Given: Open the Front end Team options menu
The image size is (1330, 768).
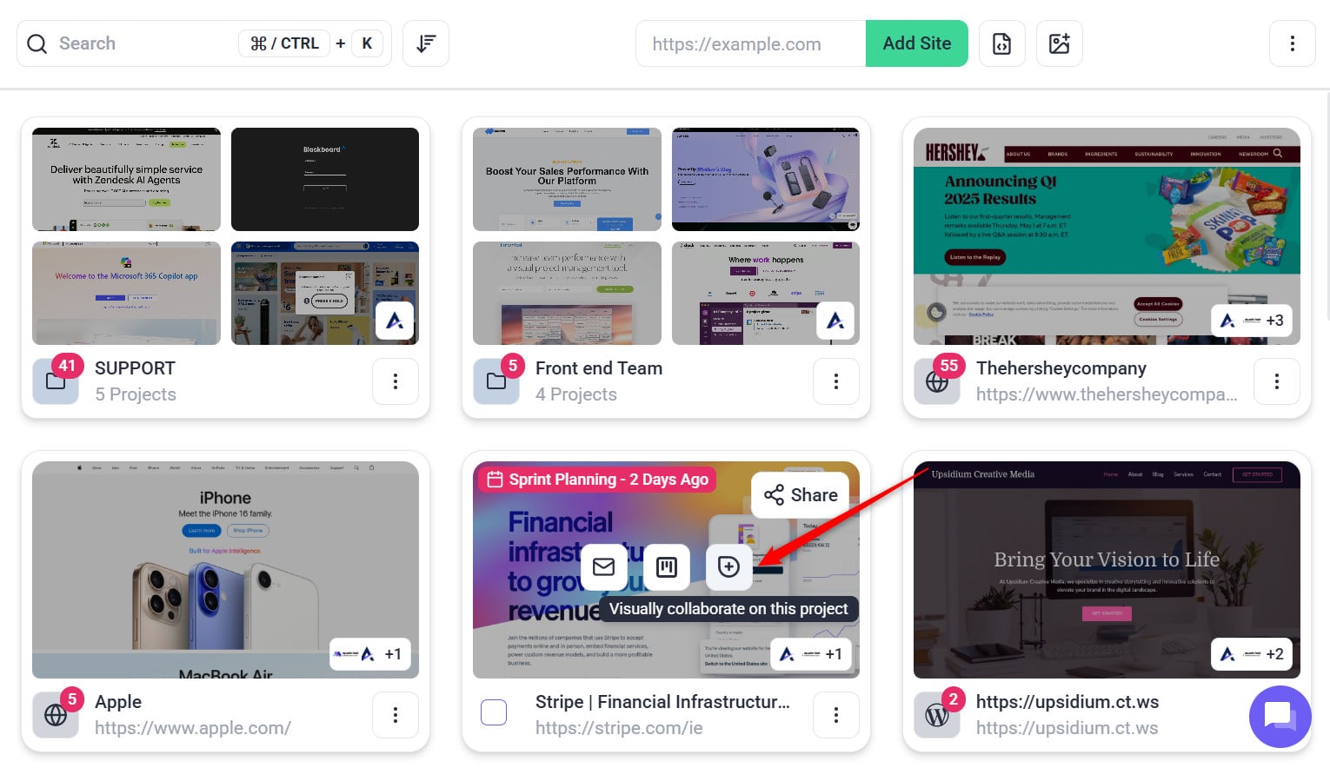Looking at the screenshot, I should pos(836,381).
